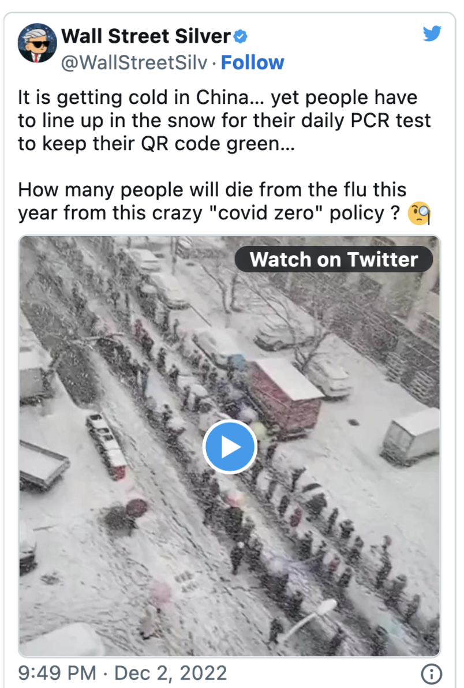Open the tweet info icon
This screenshot has width=464, height=688.
tap(432, 674)
